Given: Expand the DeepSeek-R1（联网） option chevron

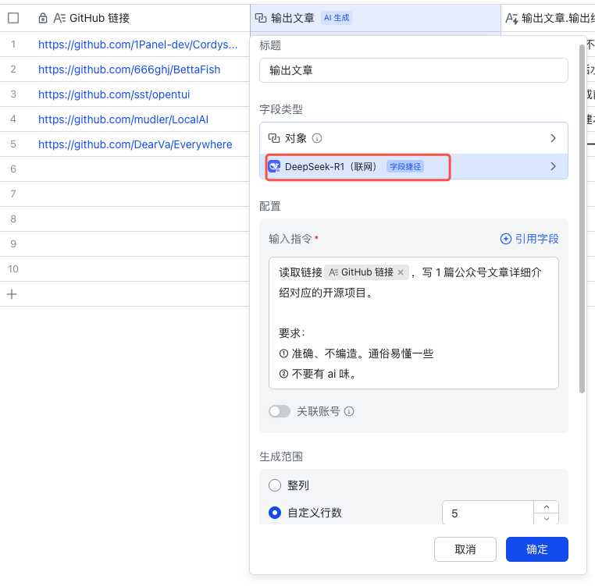Looking at the screenshot, I should click(554, 166).
